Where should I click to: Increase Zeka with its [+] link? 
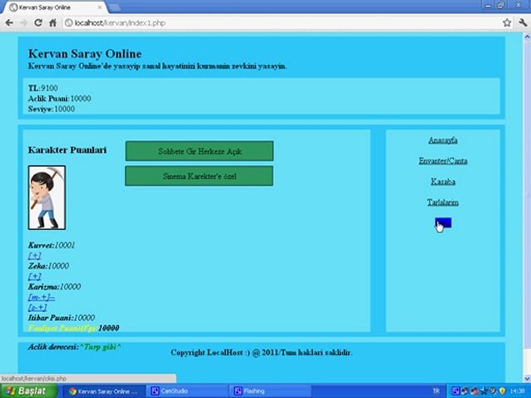[x=34, y=276]
